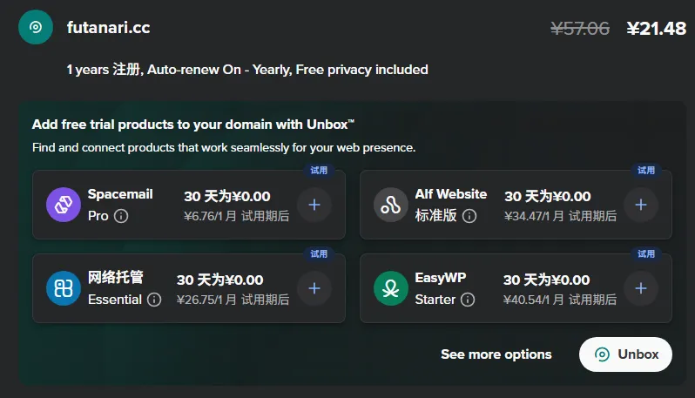Click the 试用 badge on Spacemail card
This screenshot has width=695, height=398.
click(x=319, y=171)
